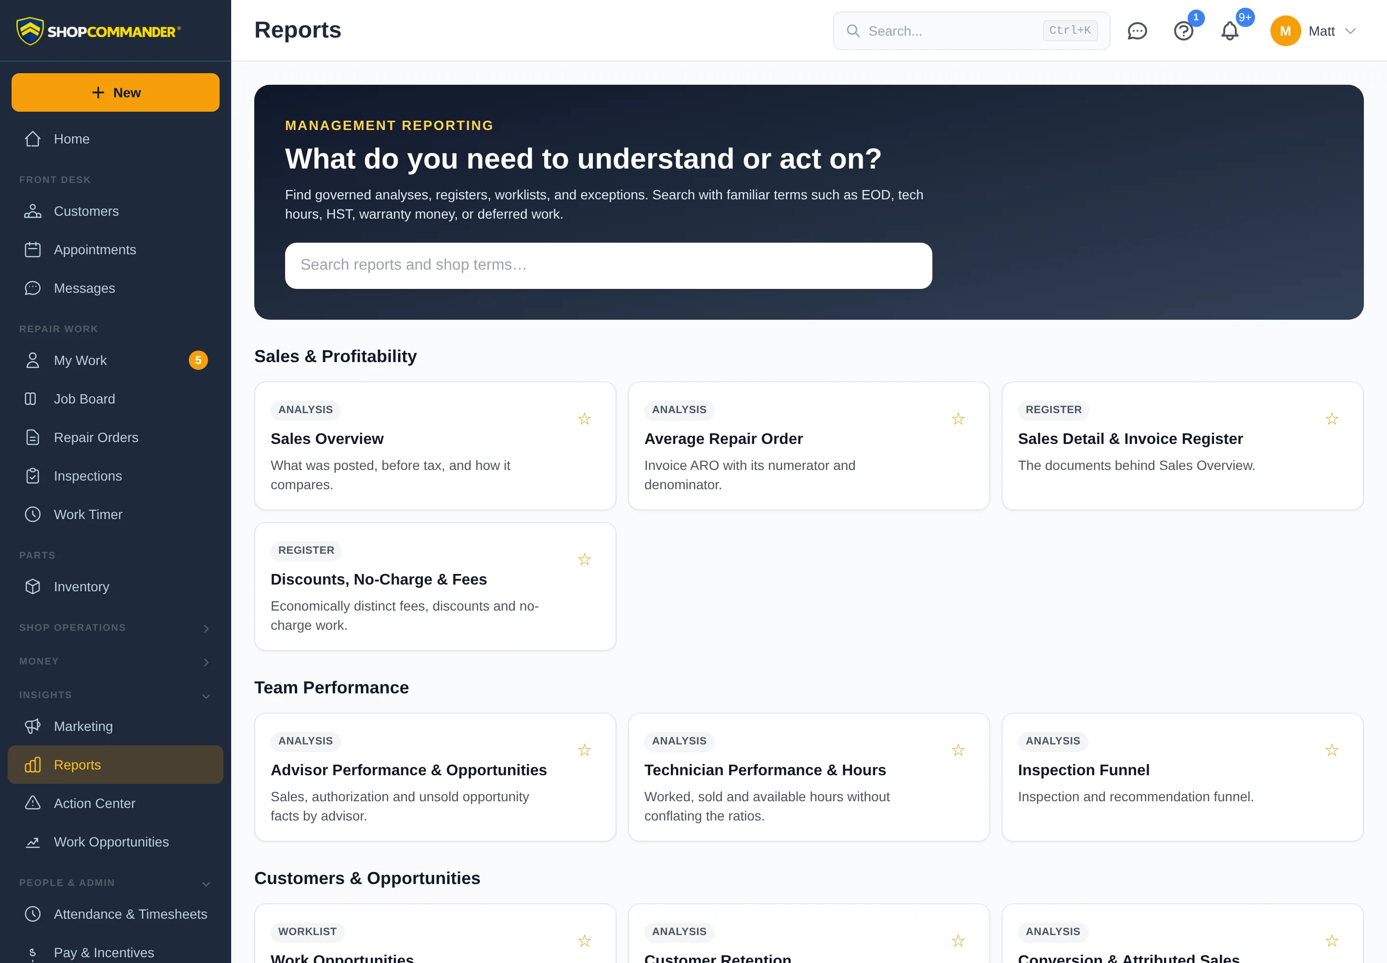The height and width of the screenshot is (963, 1387).
Task: Star the Sales Detail & Invoice Register
Action: (x=1332, y=419)
